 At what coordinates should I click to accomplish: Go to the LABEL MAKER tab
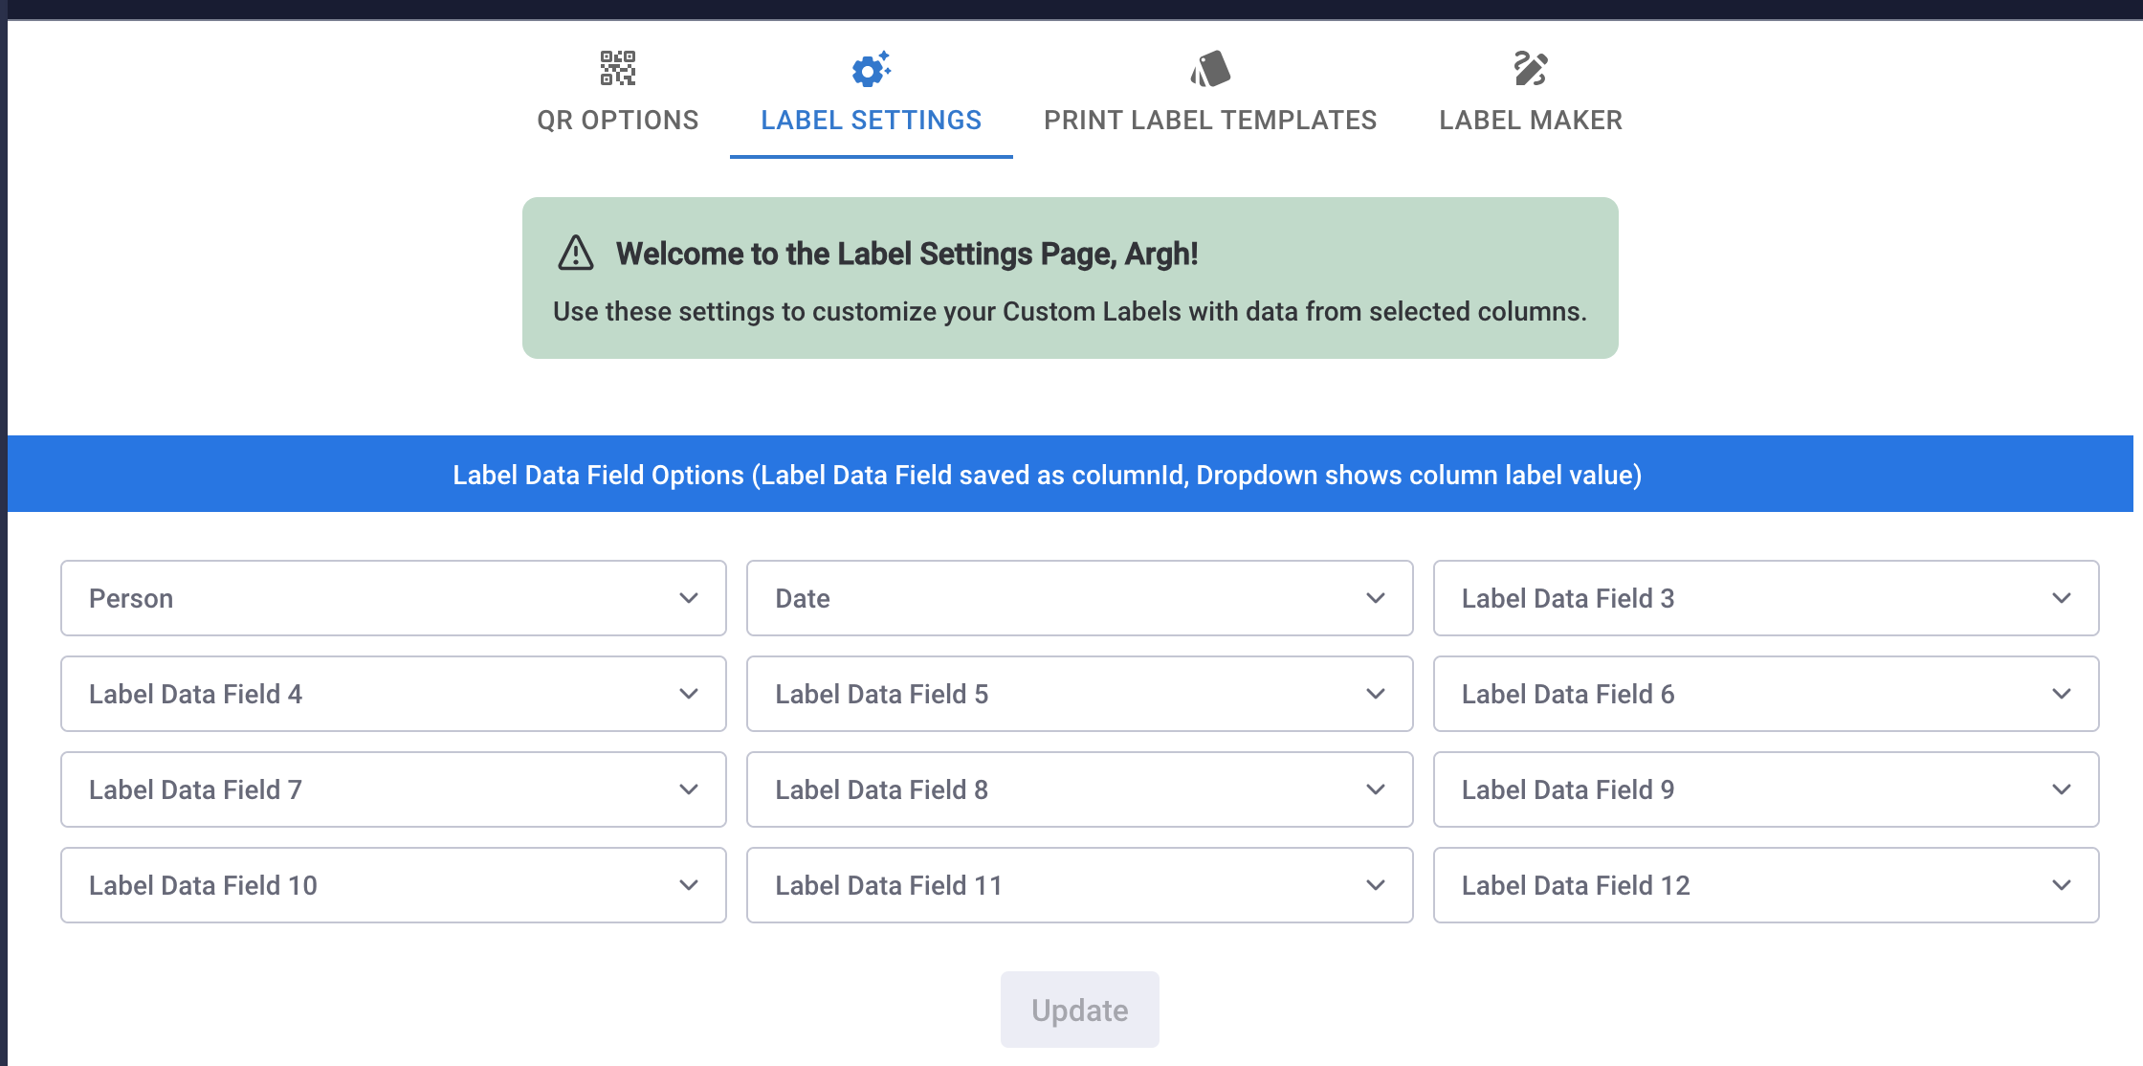1531,94
